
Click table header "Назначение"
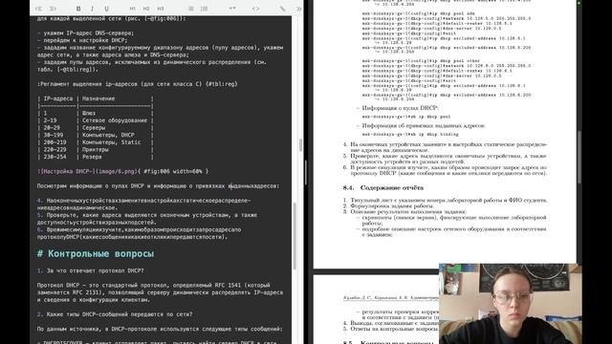tap(98, 98)
